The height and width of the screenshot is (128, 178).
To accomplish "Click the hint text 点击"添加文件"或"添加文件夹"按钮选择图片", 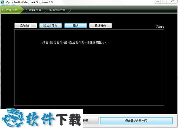I will click(x=74, y=43).
